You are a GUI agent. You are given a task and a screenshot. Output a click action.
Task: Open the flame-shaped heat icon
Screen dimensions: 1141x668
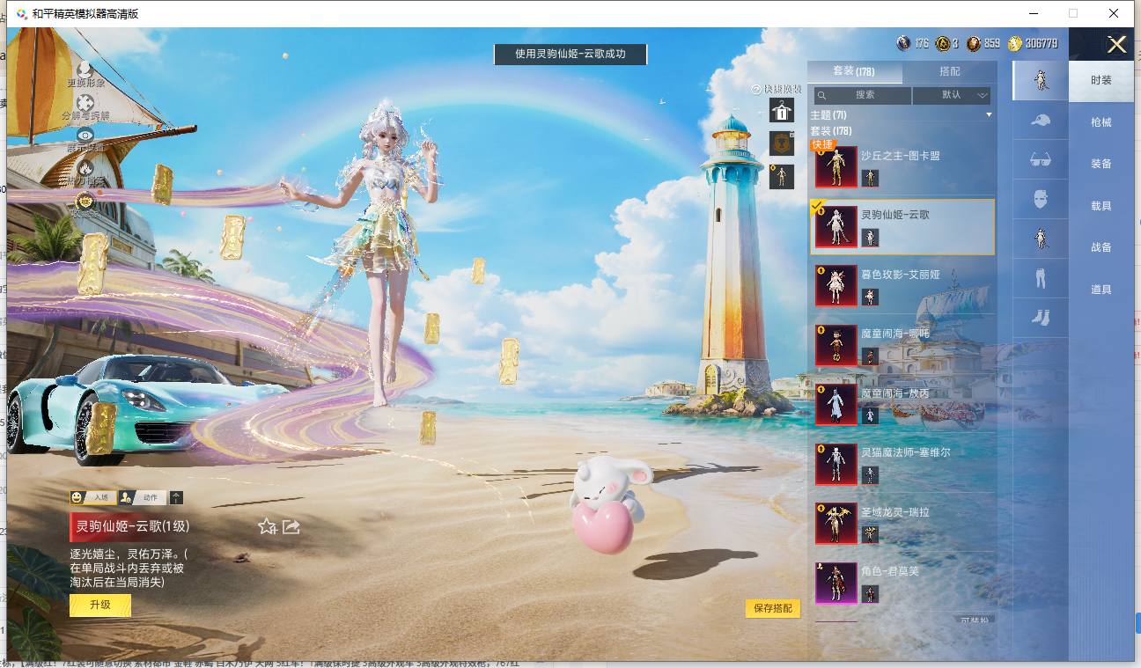point(85,167)
